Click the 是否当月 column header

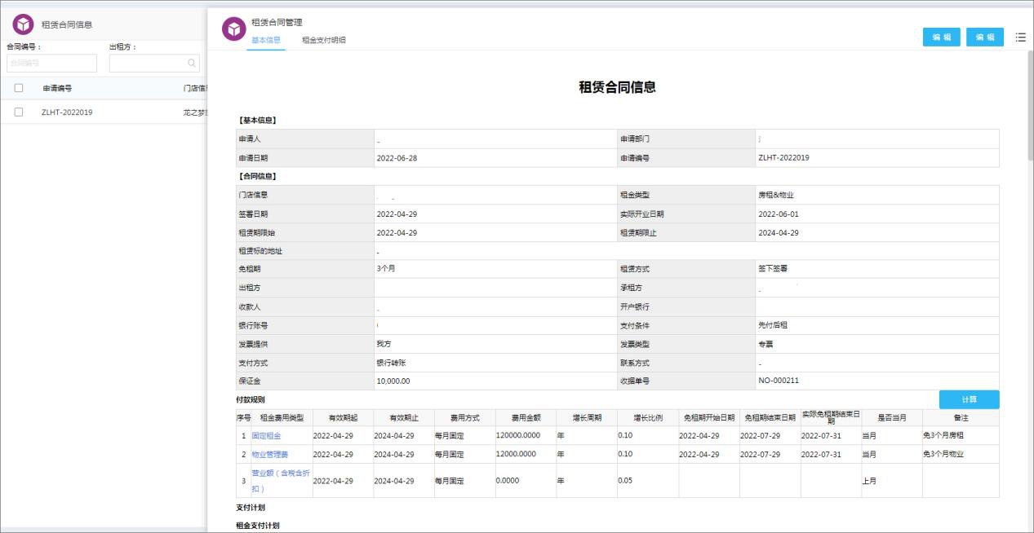892,417
